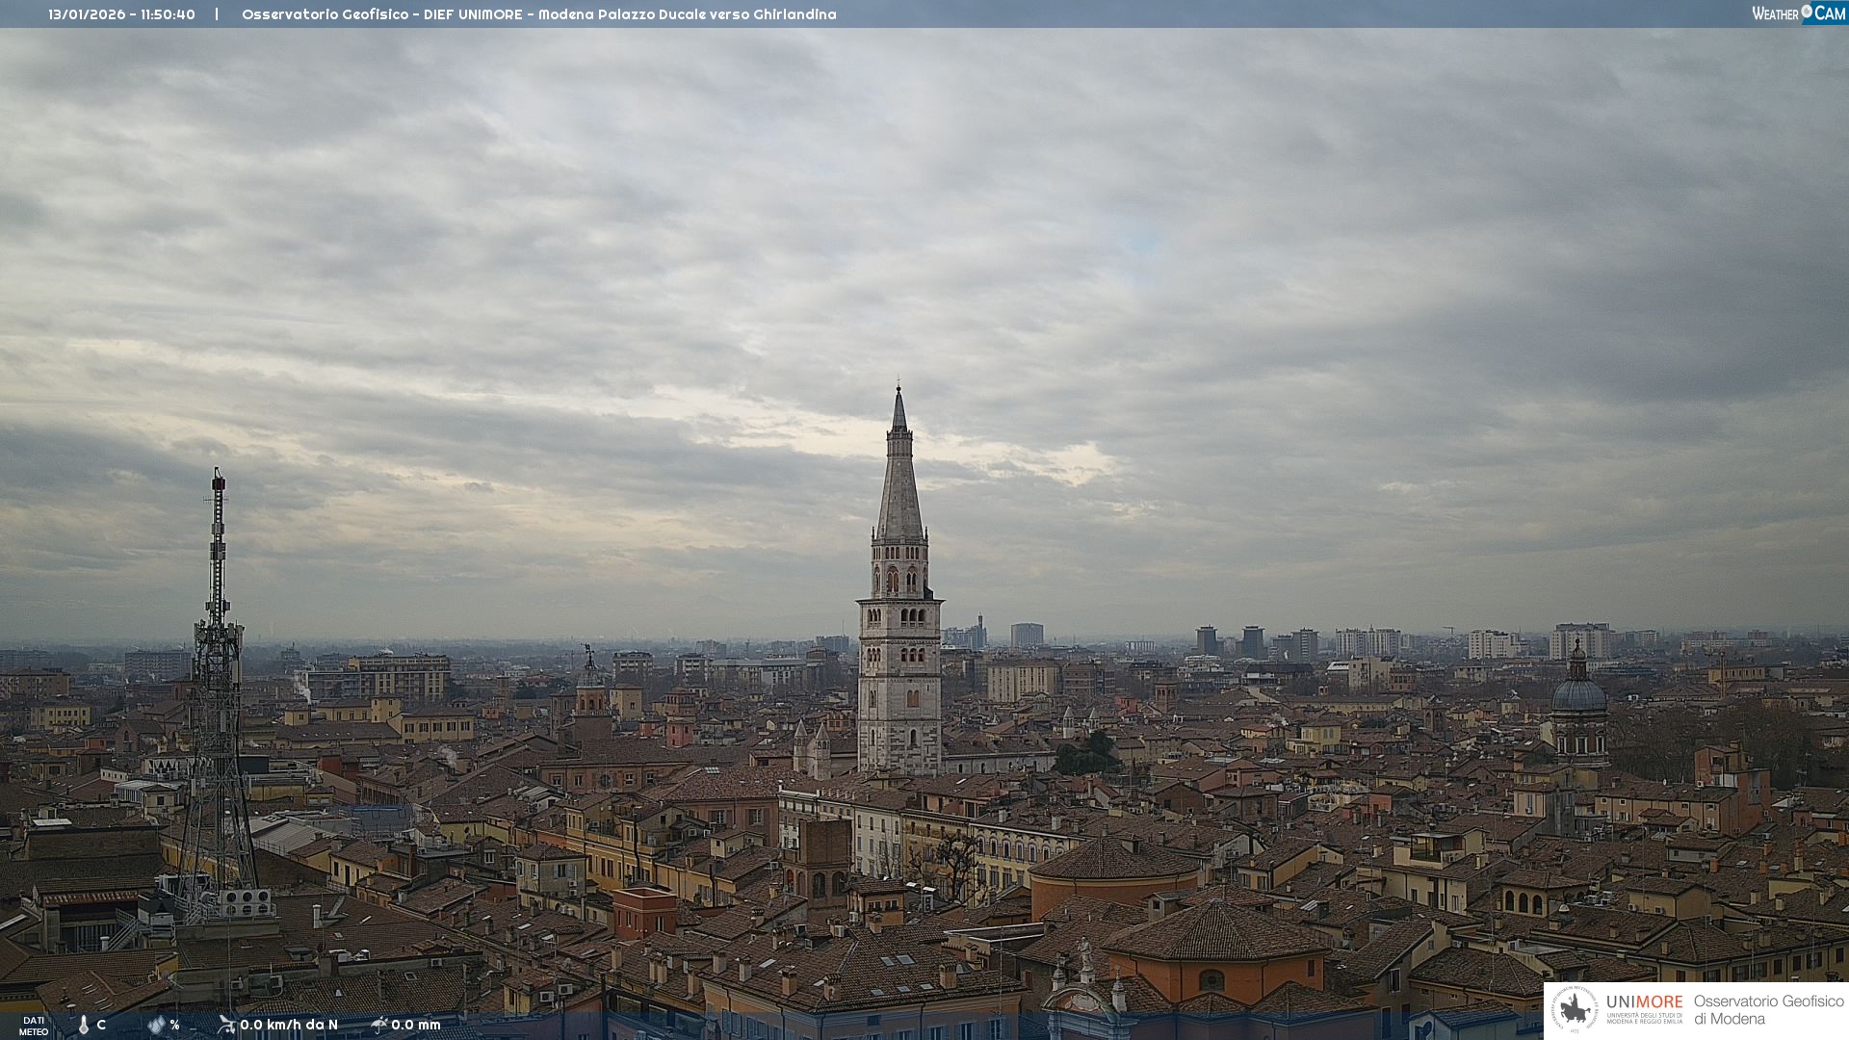
Task: Click the DATI METEO label
Action: pos(34,1026)
